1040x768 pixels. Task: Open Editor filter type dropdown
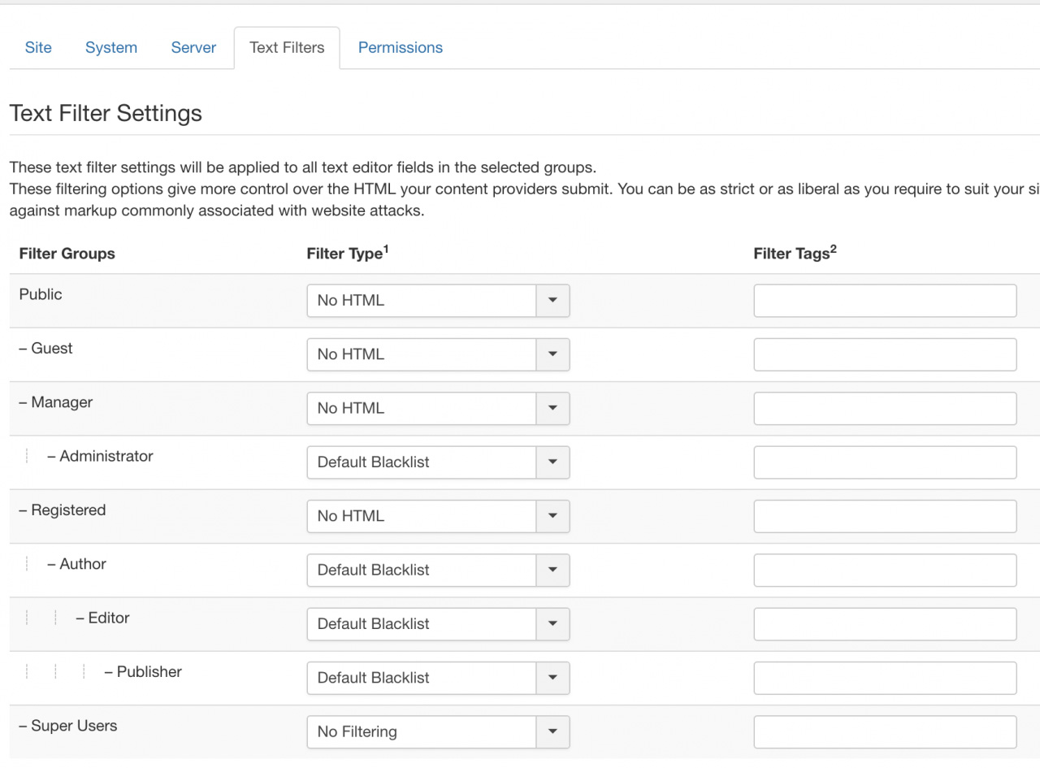tap(438, 624)
